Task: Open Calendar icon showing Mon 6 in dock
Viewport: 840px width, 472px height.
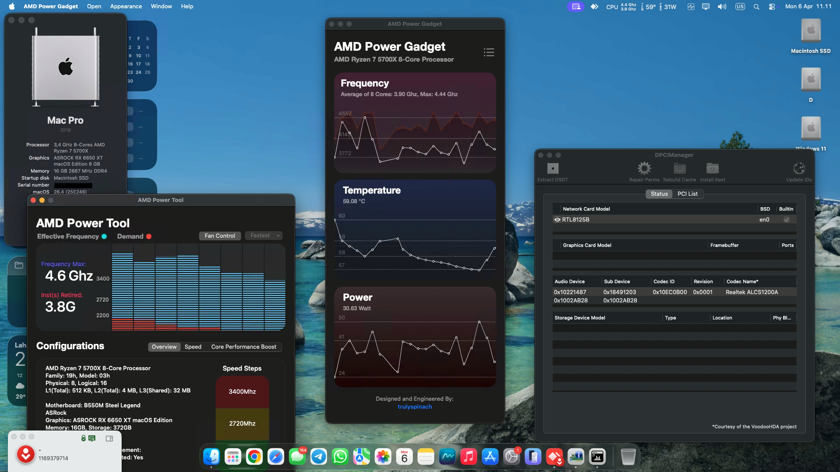Action: (404, 457)
